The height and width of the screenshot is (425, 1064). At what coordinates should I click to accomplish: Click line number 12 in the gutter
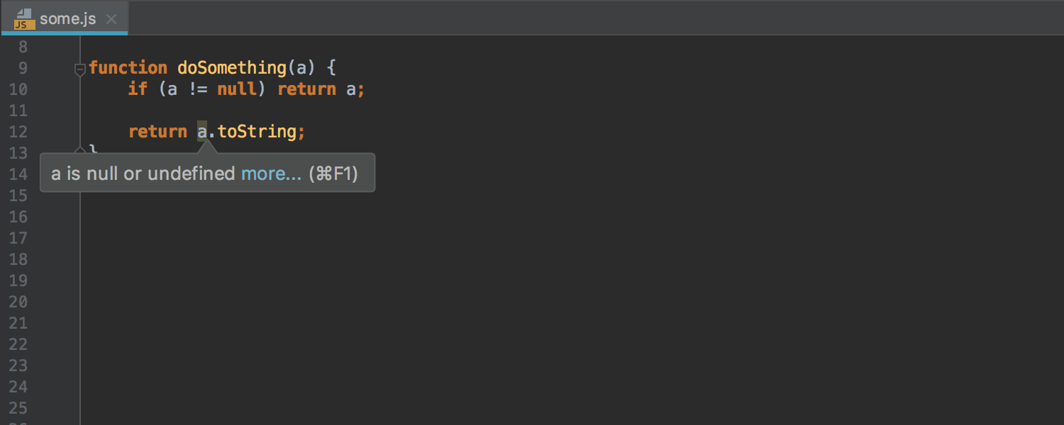coord(18,132)
